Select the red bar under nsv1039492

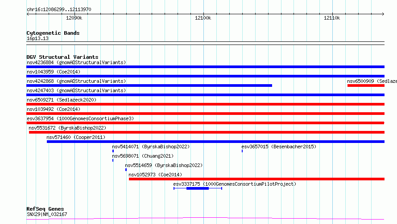tap(205, 114)
